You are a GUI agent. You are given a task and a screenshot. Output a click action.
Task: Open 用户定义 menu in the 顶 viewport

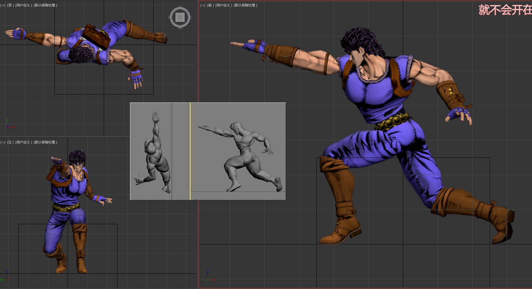(x=24, y=5)
